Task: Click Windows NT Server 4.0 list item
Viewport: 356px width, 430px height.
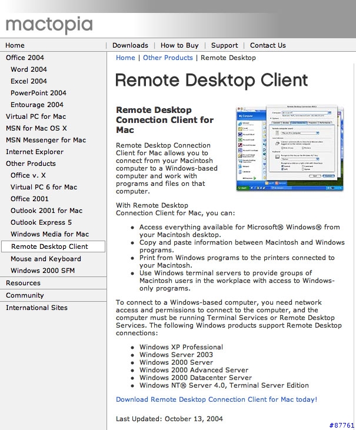Action: [224, 385]
